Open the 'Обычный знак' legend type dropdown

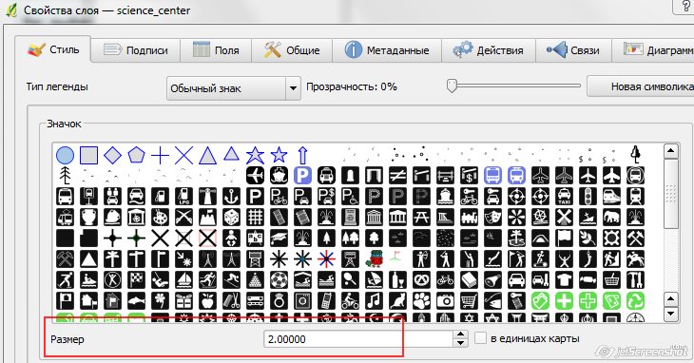pyautogui.click(x=234, y=88)
